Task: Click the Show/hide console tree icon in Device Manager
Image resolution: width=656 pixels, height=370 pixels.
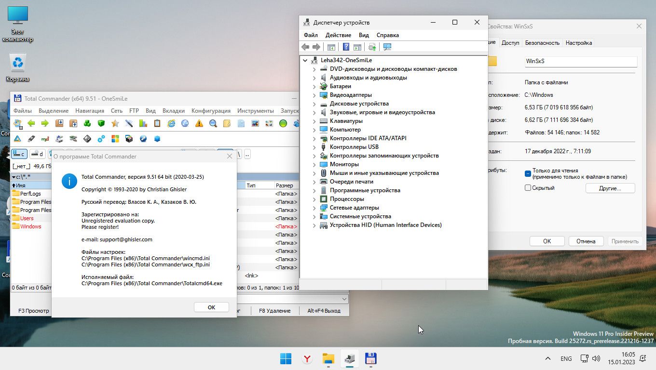Action: click(x=331, y=47)
